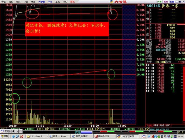The width and height of the screenshot is (185, 139).
Task: Click the speaker volume tray icon
Action: point(165,137)
